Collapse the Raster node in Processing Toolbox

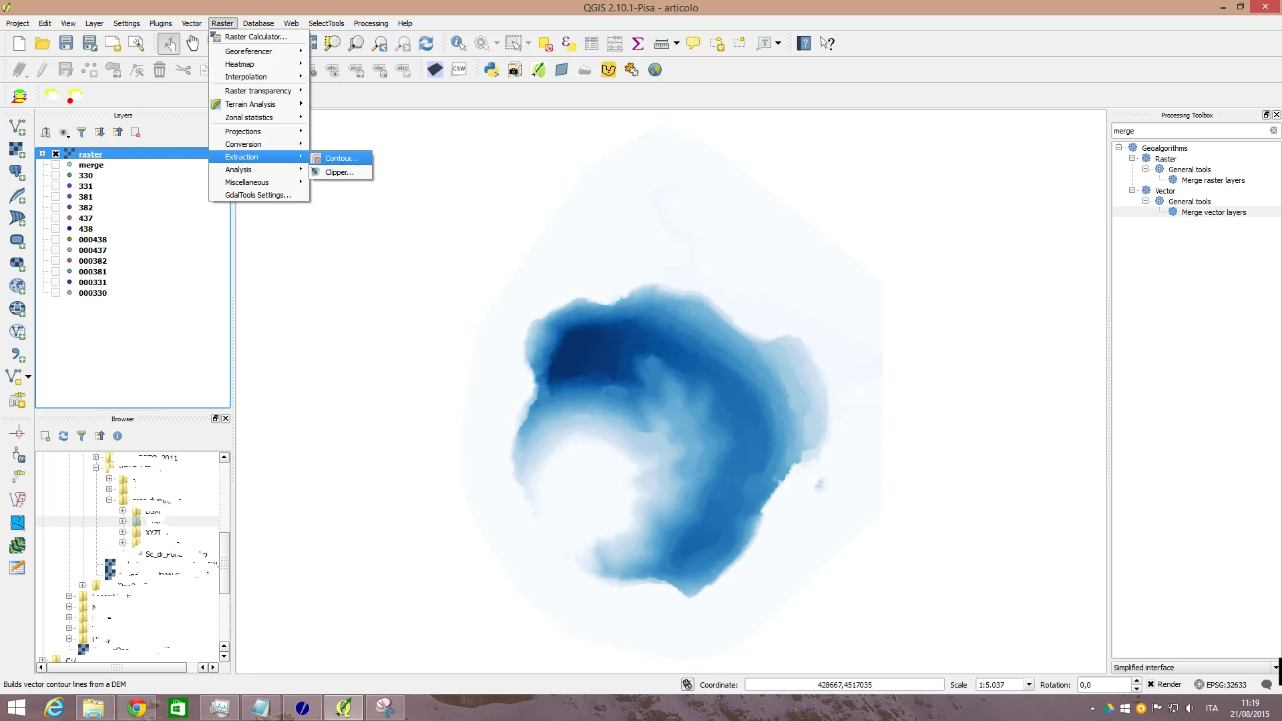click(x=1132, y=158)
